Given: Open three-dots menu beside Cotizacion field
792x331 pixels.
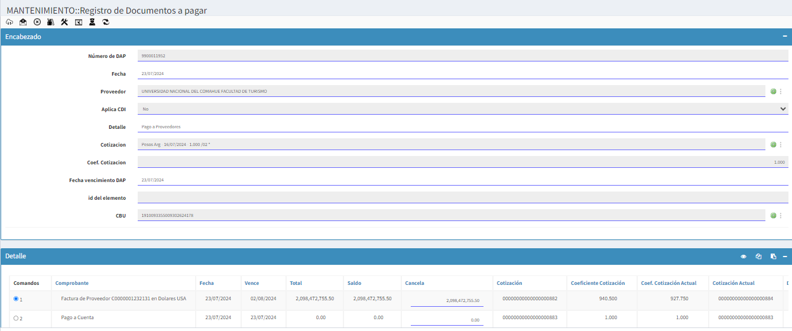Looking at the screenshot, I should 781,145.
